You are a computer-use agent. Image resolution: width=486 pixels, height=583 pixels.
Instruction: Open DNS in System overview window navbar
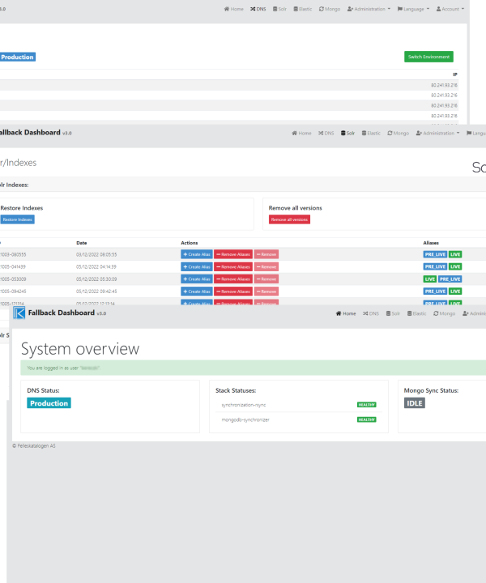(x=371, y=313)
